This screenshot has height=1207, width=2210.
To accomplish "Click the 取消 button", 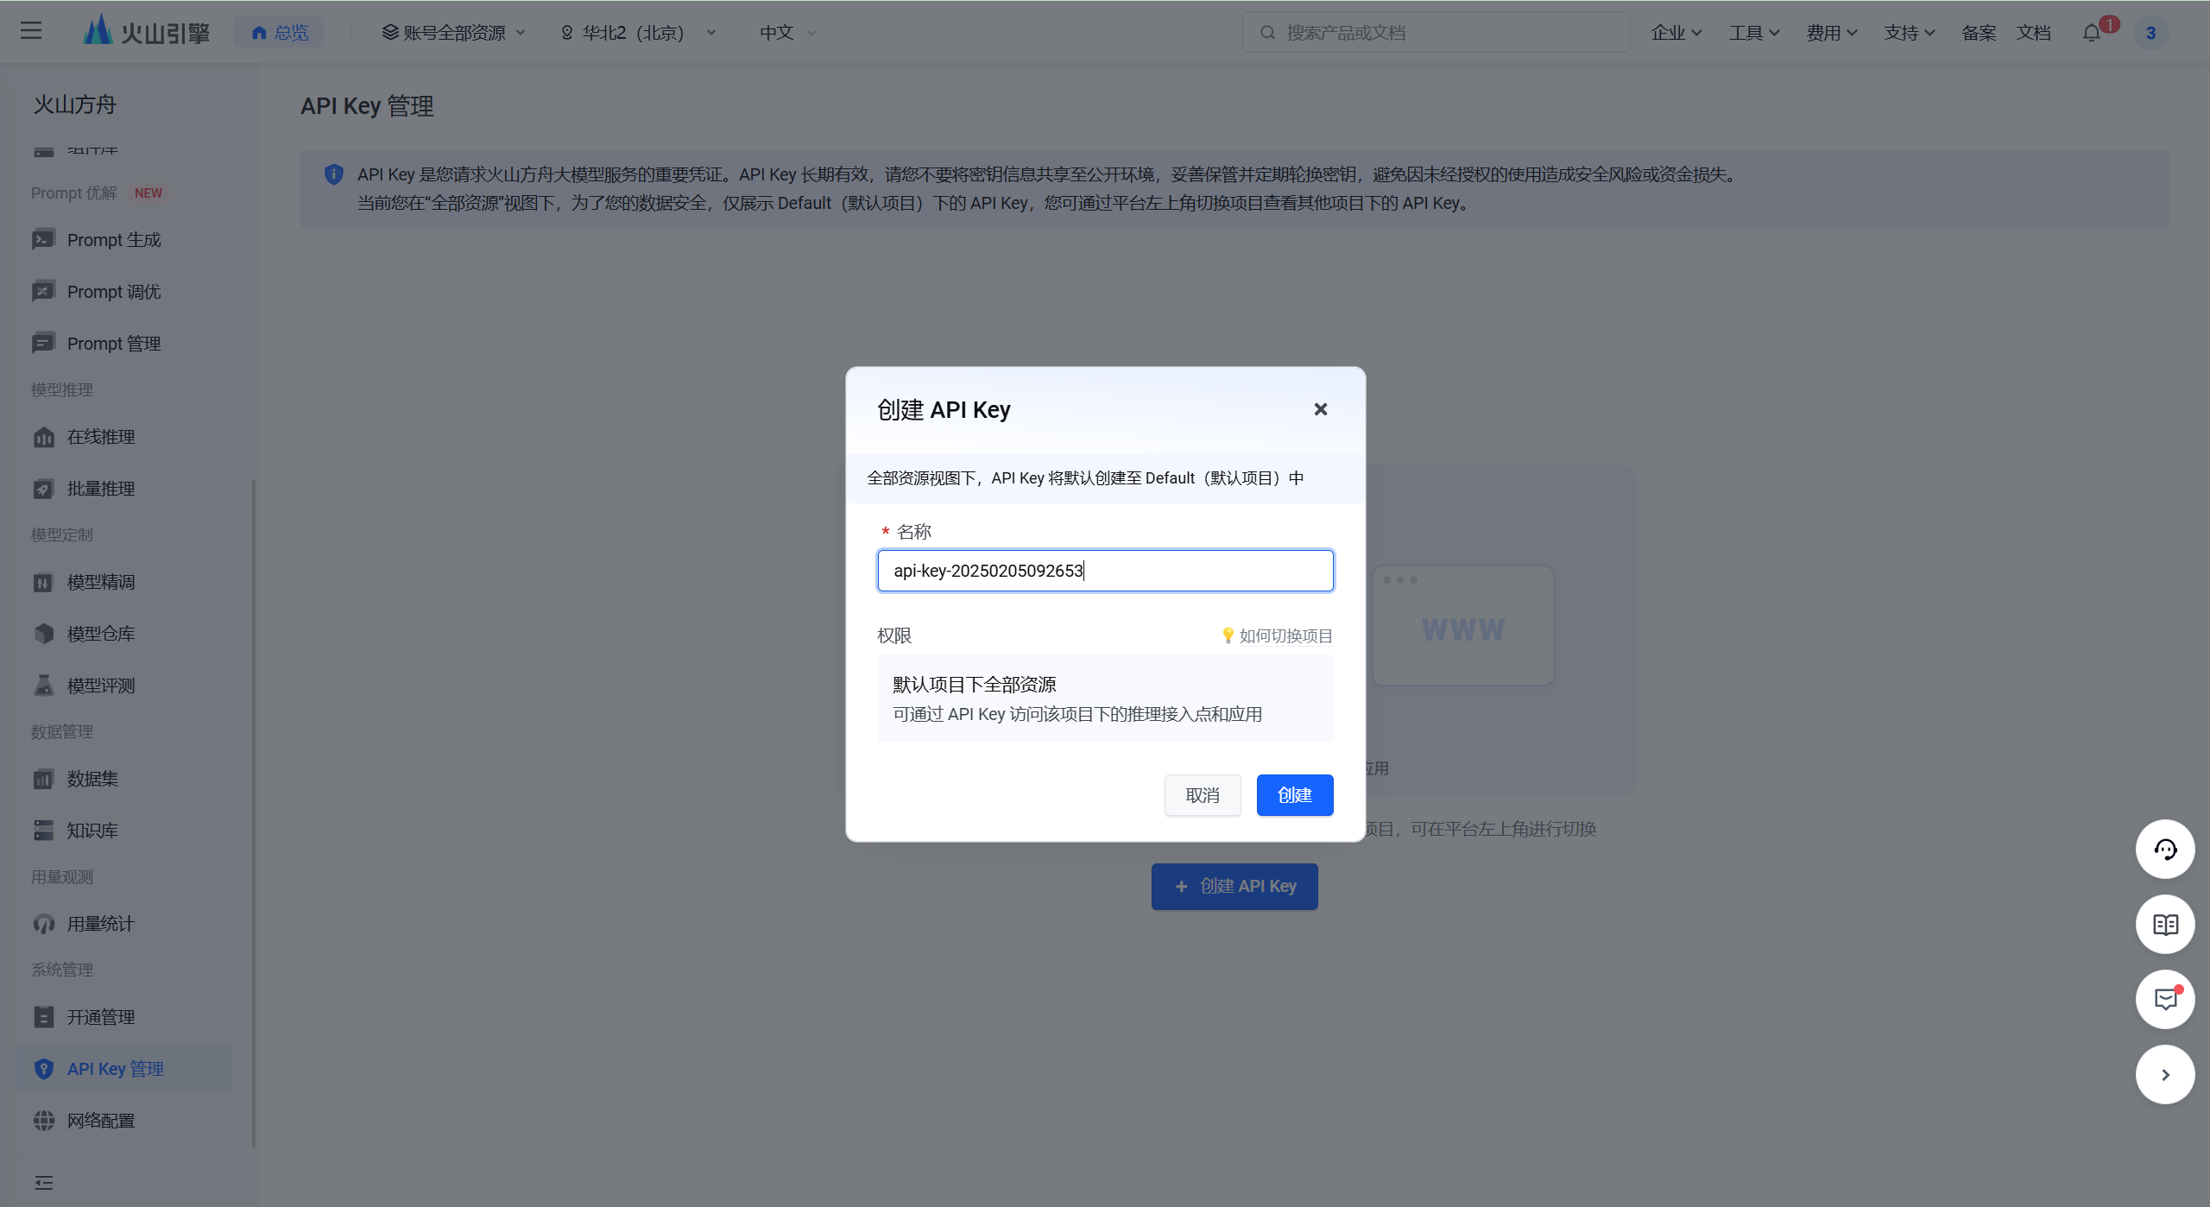I will tap(1202, 795).
